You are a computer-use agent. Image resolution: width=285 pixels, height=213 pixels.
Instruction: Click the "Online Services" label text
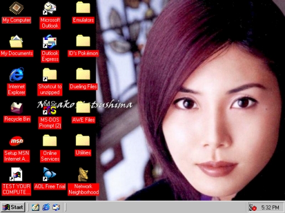pos(50,156)
